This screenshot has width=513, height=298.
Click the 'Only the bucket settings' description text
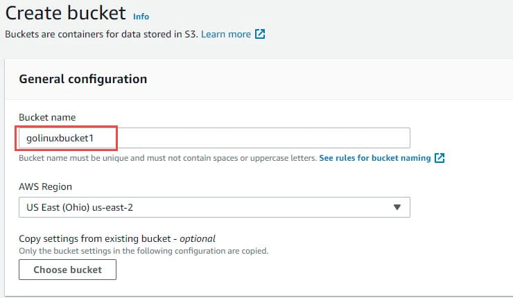(144, 250)
